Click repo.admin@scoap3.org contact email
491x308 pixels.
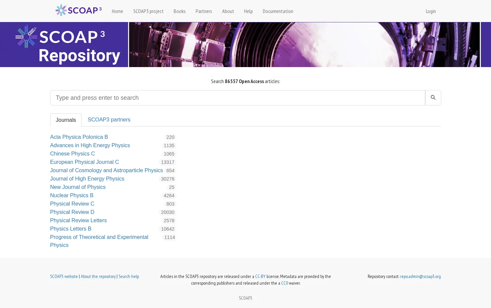(421, 276)
